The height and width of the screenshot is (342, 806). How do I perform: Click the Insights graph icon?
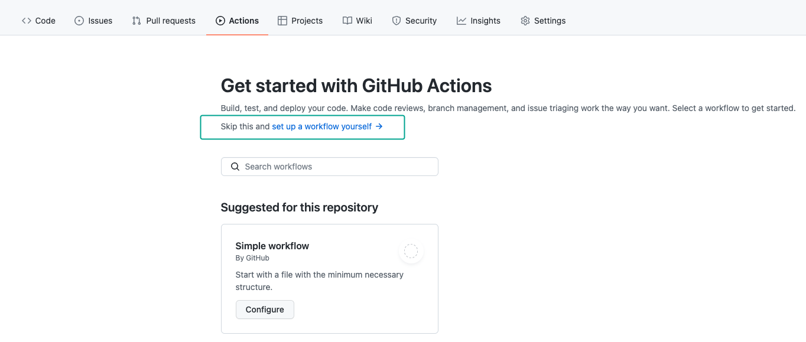(461, 21)
